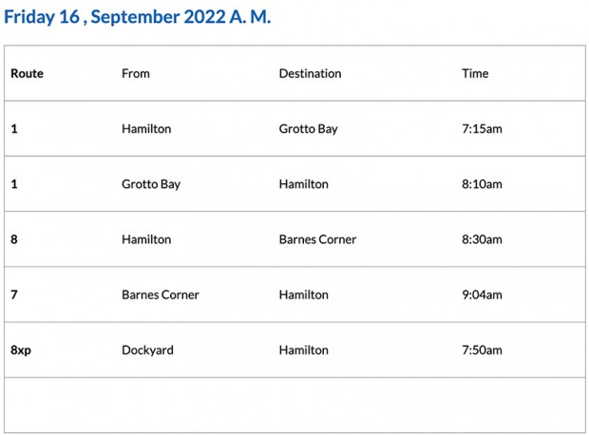
Task: Click the 8:10am time cell
Action: tap(482, 184)
